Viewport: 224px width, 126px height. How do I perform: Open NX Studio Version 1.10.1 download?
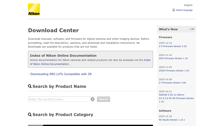tap(172, 120)
